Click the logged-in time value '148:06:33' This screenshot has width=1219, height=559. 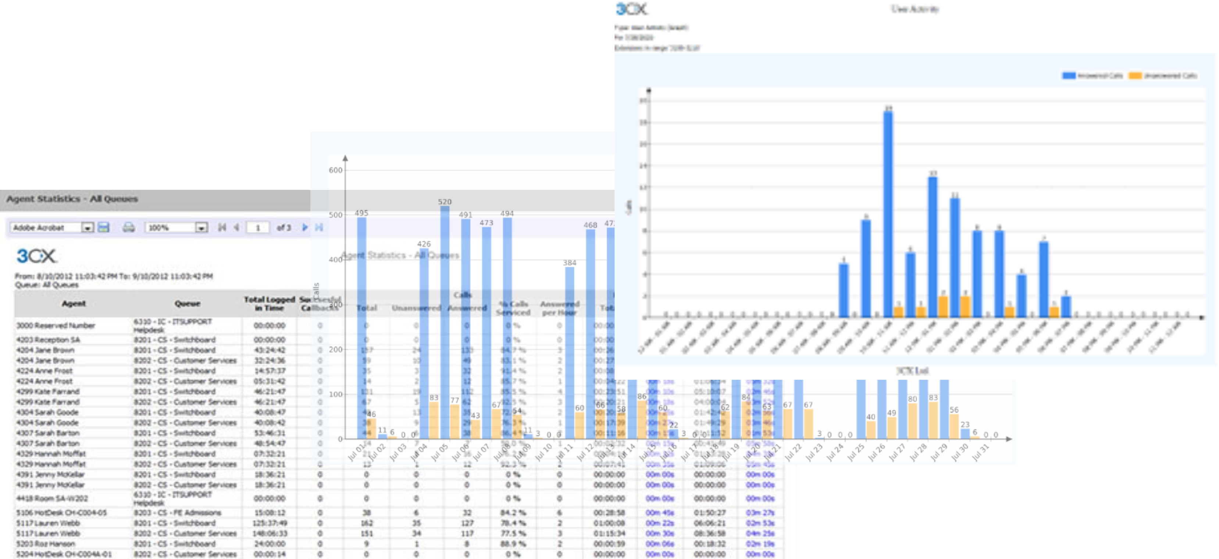pyautogui.click(x=269, y=534)
